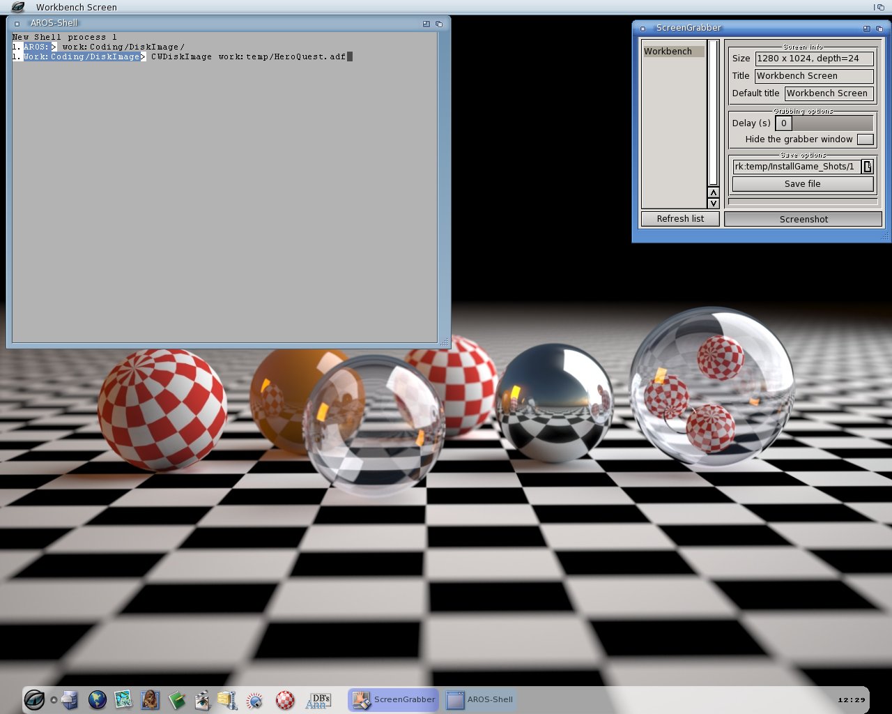Launch the picture viewer map icon

pos(123,699)
